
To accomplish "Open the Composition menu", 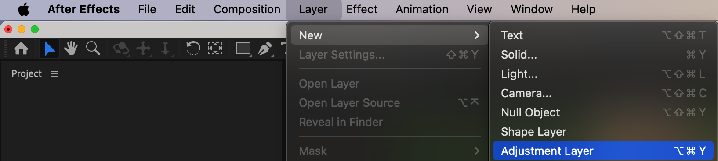I will click(247, 9).
